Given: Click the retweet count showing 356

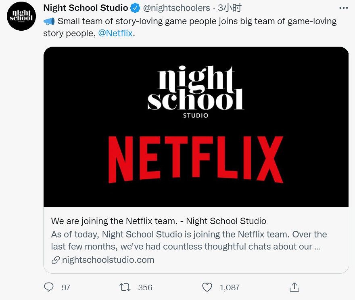Looking at the screenshot, I should 144,287.
